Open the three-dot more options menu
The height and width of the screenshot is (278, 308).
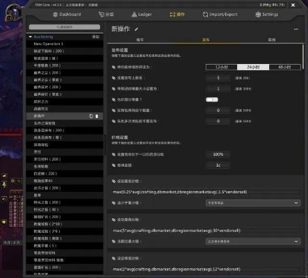point(296,29)
